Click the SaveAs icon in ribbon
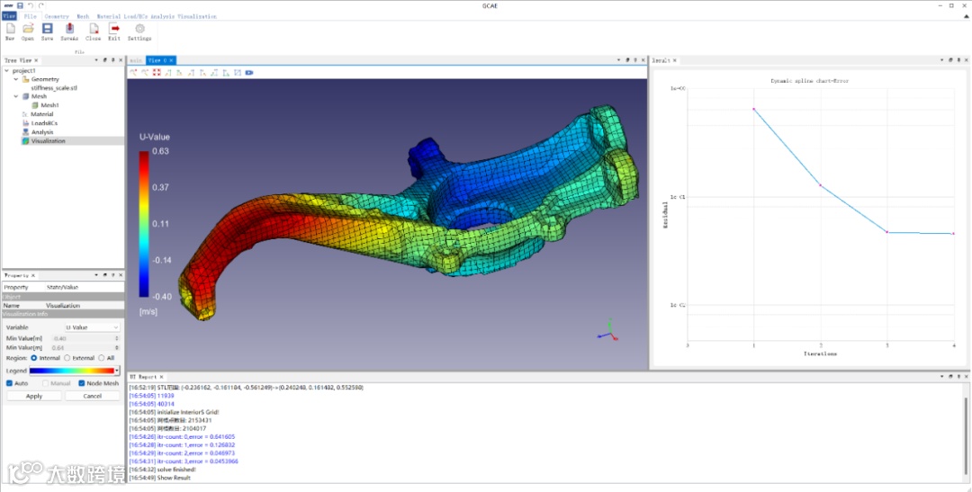This screenshot has width=972, height=492. [69, 29]
